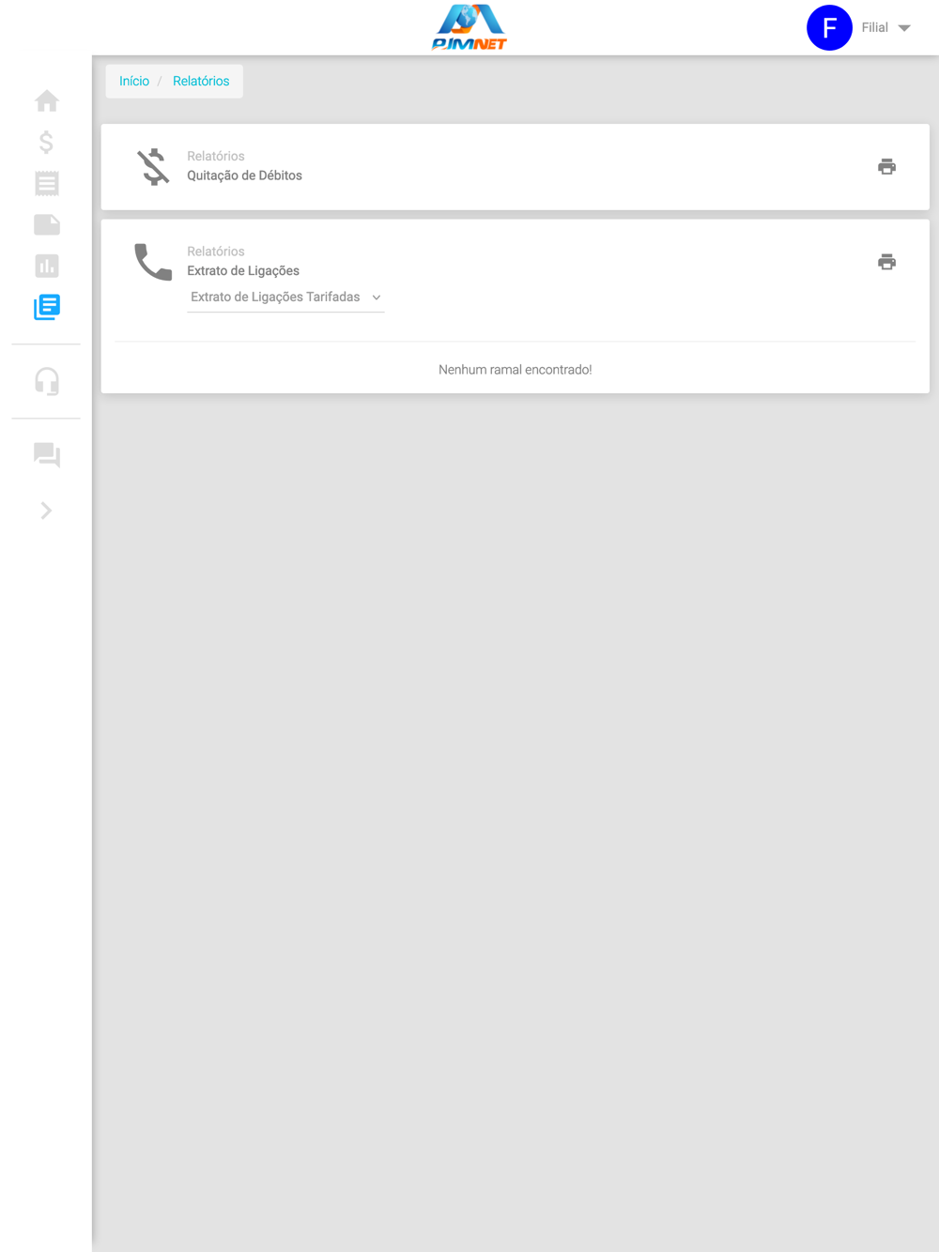Click the PJMNET logo
939x1252 pixels.
469,27
